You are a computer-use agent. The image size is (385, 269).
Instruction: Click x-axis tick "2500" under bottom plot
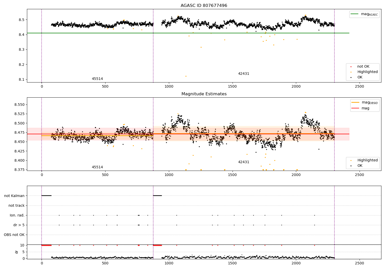click(360, 263)
